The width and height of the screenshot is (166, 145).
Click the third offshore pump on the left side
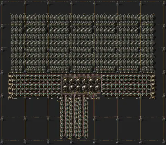tap(10, 84)
